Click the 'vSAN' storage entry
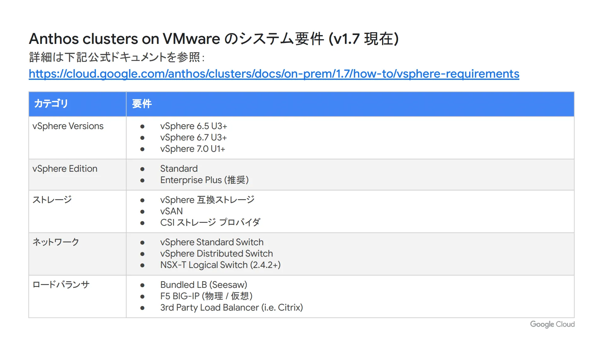The width and height of the screenshot is (603, 339). 171,211
